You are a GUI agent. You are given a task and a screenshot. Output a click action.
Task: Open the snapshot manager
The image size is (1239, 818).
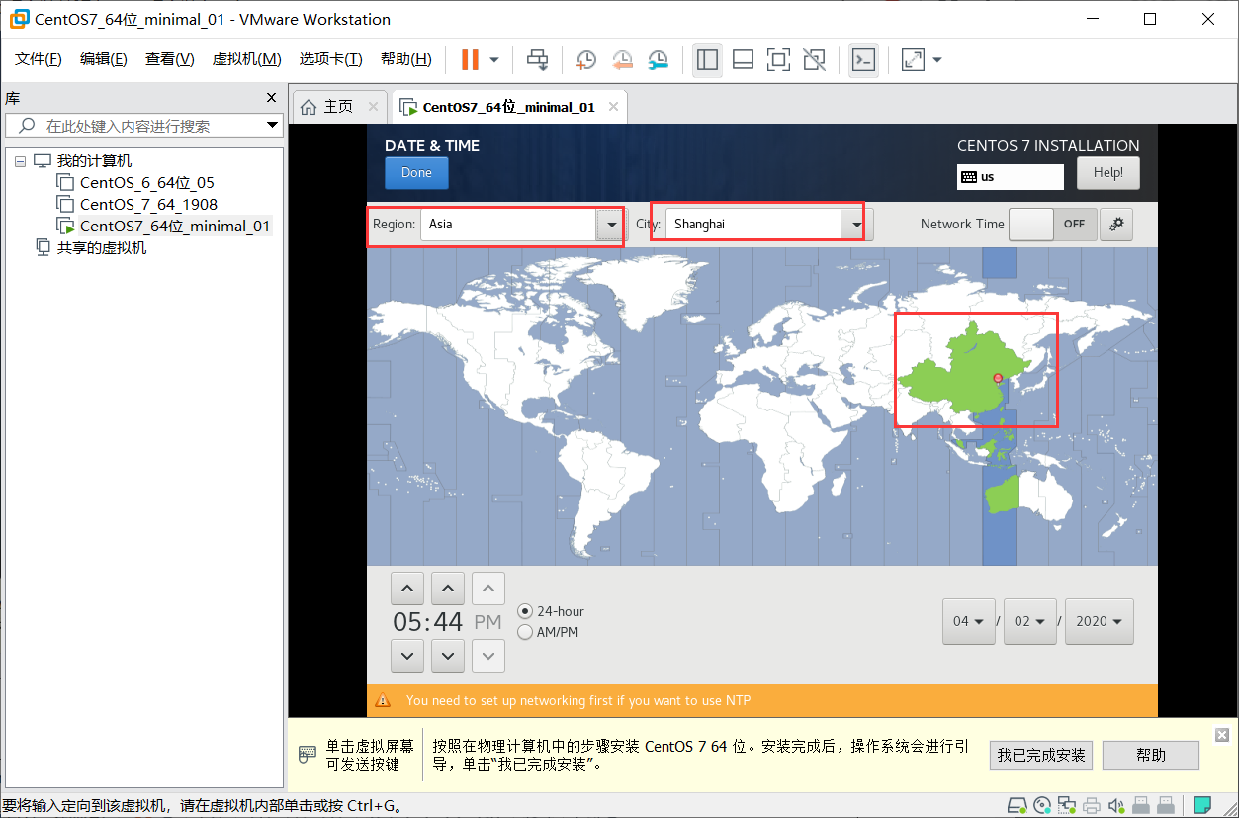(659, 60)
